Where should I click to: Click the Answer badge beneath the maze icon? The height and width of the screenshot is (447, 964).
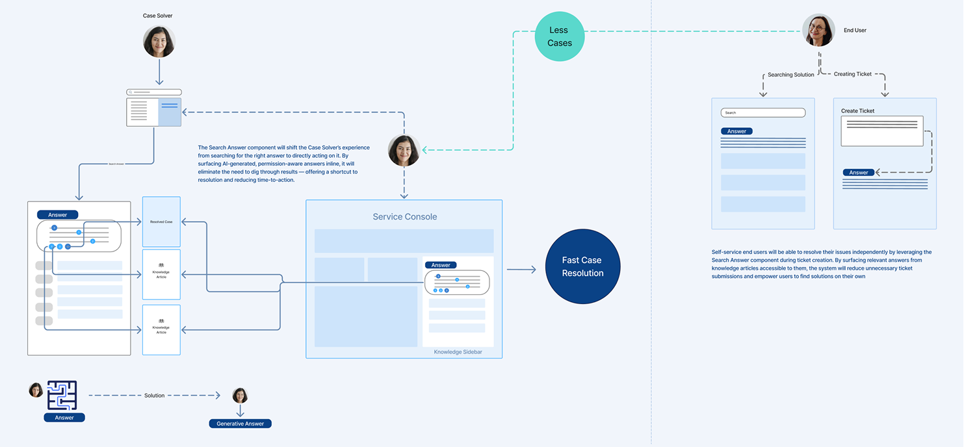pos(64,418)
